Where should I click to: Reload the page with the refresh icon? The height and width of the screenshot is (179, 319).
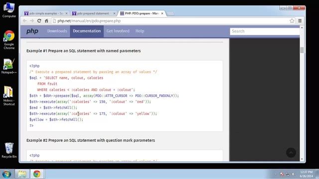point(39,21)
